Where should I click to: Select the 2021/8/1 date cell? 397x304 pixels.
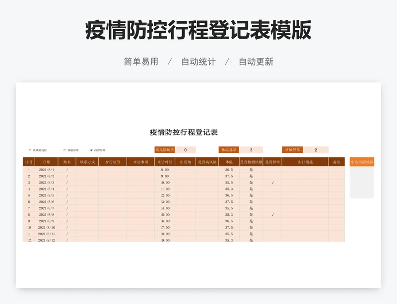click(x=46, y=170)
